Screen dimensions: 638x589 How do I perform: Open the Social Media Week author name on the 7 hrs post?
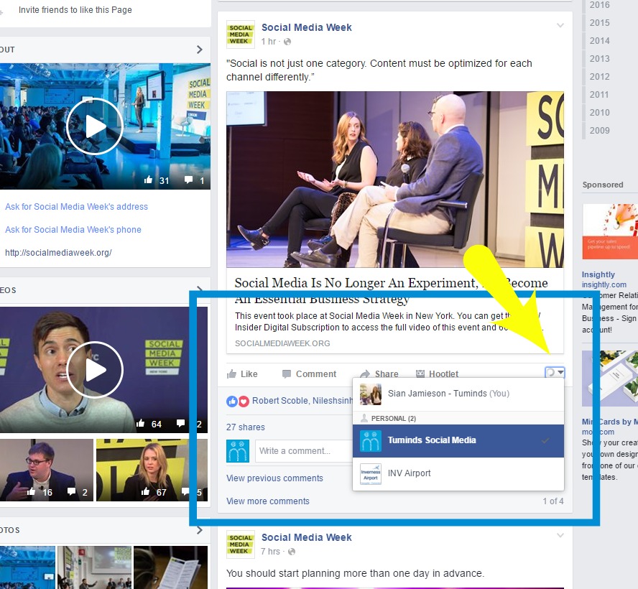point(306,537)
